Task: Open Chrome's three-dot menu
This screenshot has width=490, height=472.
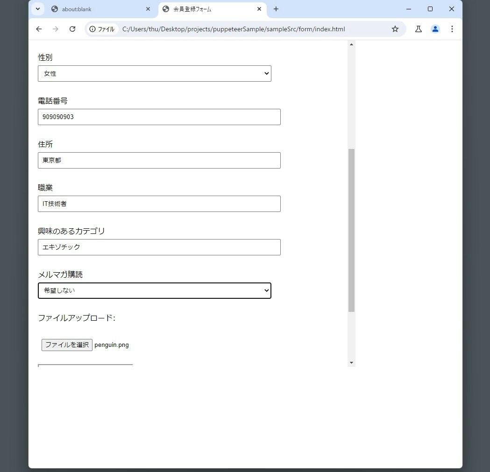Action: pos(452,29)
